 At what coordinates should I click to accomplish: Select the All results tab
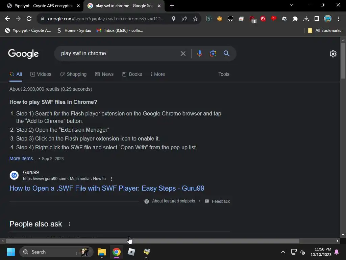pos(16,74)
